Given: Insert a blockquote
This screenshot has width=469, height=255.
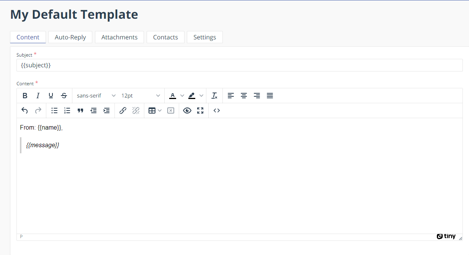Looking at the screenshot, I should click(80, 110).
